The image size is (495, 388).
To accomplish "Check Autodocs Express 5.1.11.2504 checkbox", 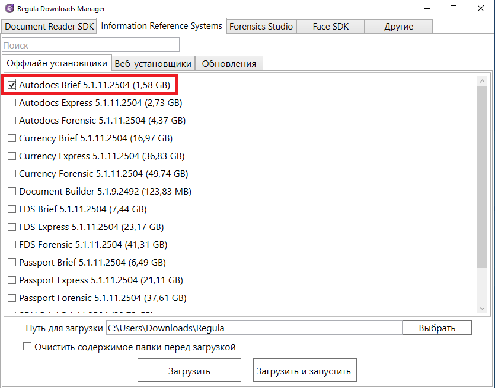I will [x=12, y=103].
